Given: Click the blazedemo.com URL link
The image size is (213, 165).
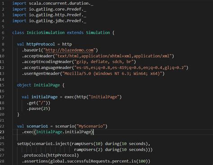Looking at the screenshot, I should pyautogui.click(x=70, y=50).
